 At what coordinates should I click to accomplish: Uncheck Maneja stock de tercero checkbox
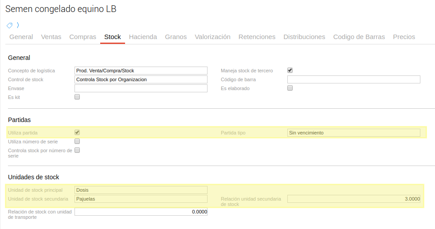[x=290, y=70]
